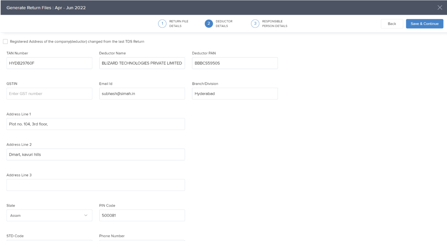This screenshot has width=447, height=241.
Task: Click the empty GSTIN field
Action: pyautogui.click(x=49, y=94)
